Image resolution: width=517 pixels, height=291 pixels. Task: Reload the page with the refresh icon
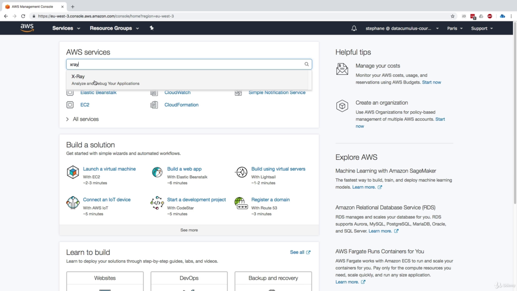(x=23, y=16)
